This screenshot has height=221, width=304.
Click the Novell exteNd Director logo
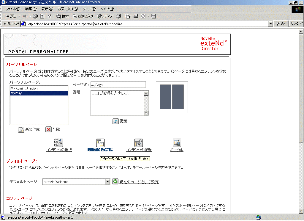click(x=213, y=44)
